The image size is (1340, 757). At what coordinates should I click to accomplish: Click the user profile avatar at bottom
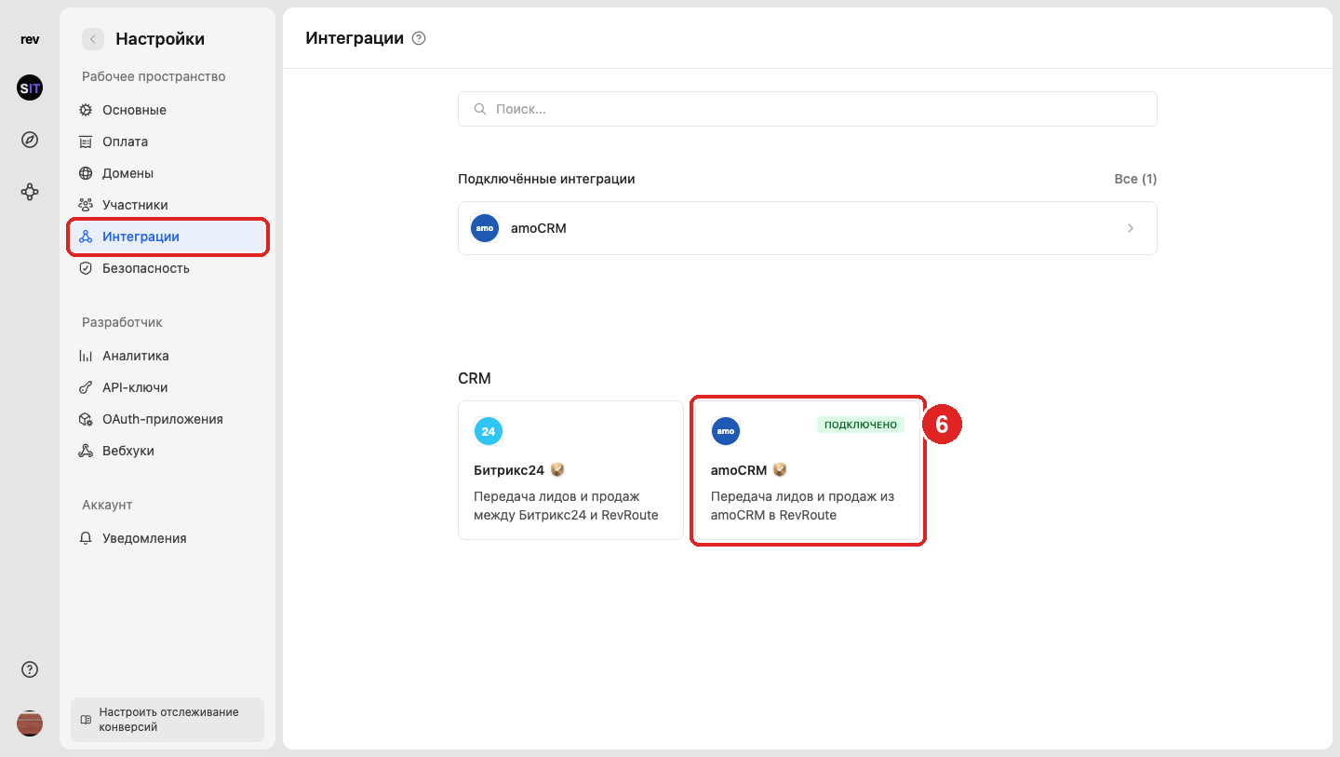pos(30,723)
